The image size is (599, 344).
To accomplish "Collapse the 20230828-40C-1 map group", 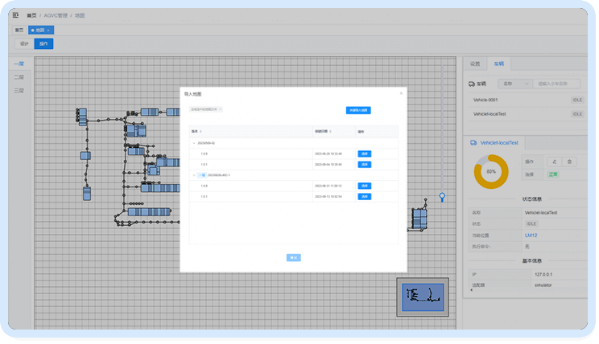I will [x=193, y=174].
